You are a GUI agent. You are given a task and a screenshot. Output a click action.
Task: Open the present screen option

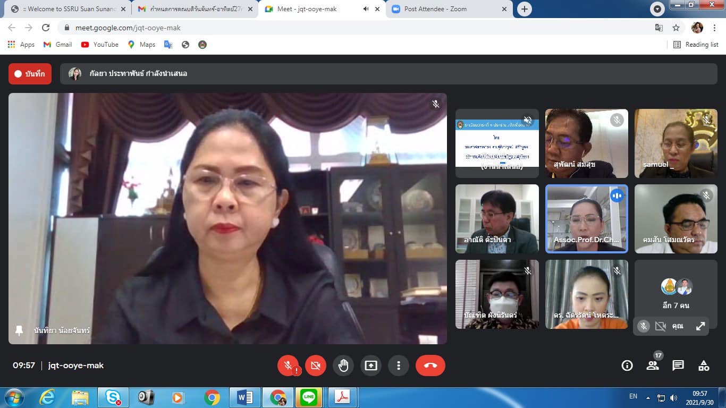click(371, 365)
